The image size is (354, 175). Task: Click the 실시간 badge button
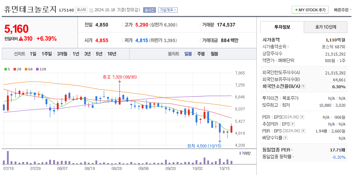click(149, 10)
